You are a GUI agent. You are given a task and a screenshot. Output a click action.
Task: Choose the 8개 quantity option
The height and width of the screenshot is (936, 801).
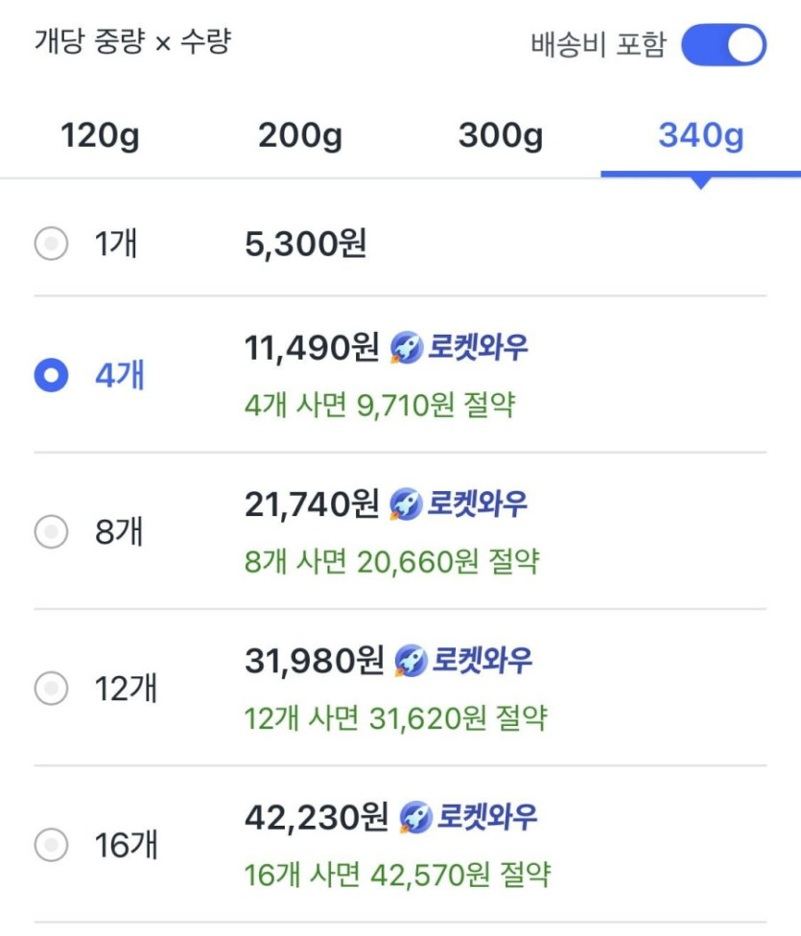pyautogui.click(x=51, y=530)
